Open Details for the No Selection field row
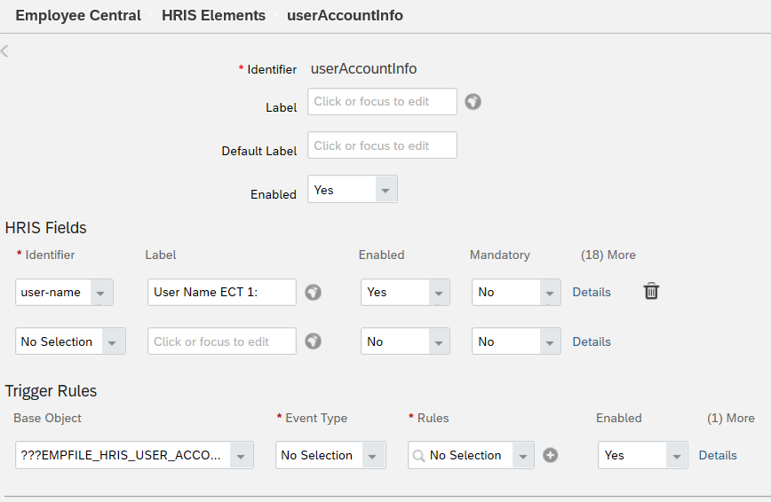771x502 pixels. click(592, 341)
